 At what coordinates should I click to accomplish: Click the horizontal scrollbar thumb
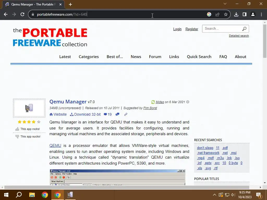click(127, 187)
